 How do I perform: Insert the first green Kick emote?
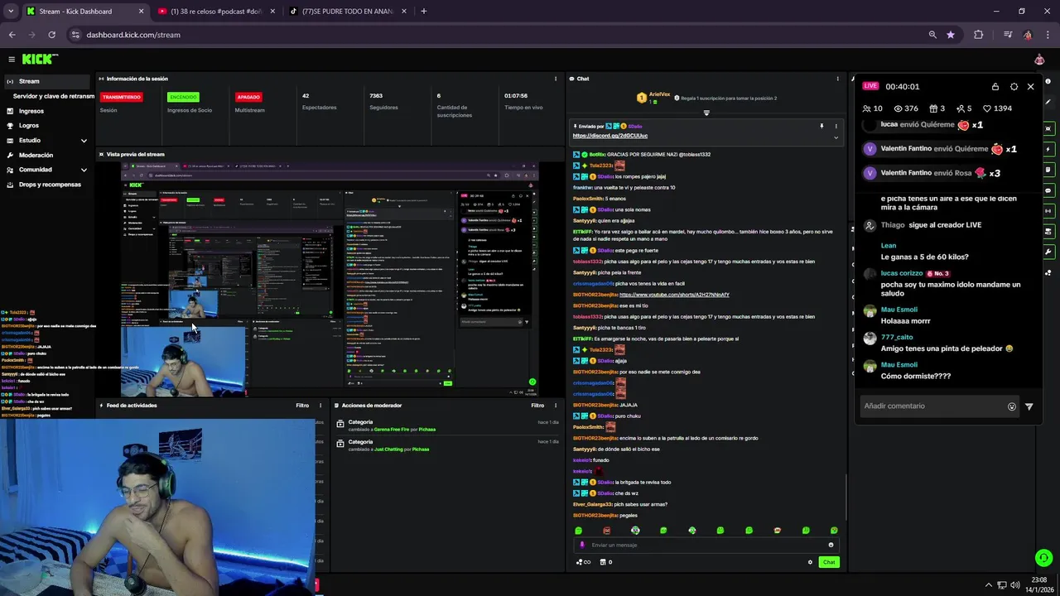(x=578, y=531)
